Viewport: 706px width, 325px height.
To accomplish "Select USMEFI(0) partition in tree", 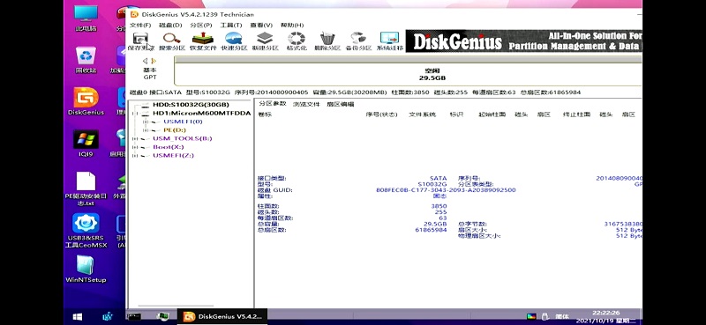I will tap(183, 122).
